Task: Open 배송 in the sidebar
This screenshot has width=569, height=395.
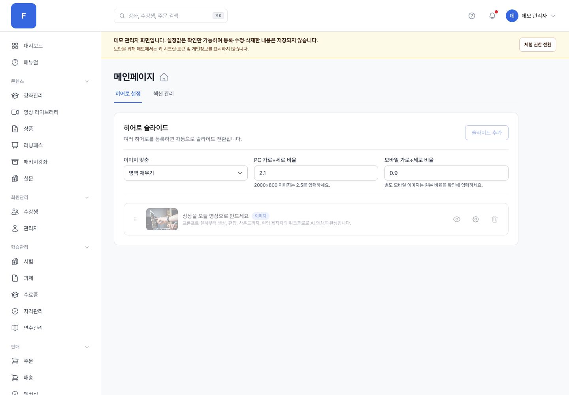Action: pos(51,378)
